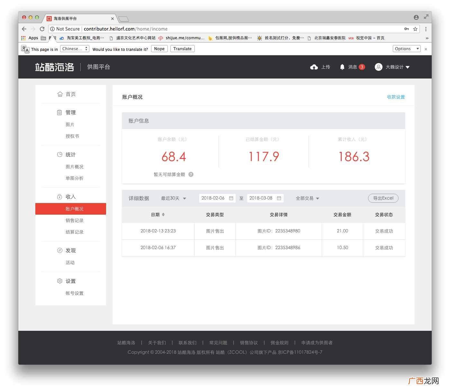Sort by date using the 日期 arrows
Viewport: 450px width, 390px height.
click(163, 215)
